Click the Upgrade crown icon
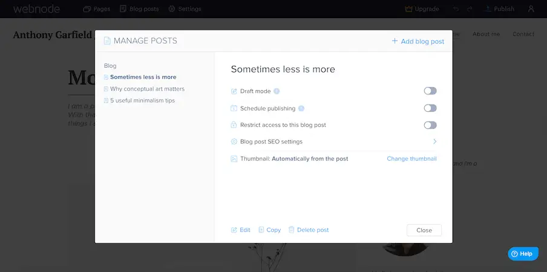Screen dimensions: 547x272 pos(408,9)
